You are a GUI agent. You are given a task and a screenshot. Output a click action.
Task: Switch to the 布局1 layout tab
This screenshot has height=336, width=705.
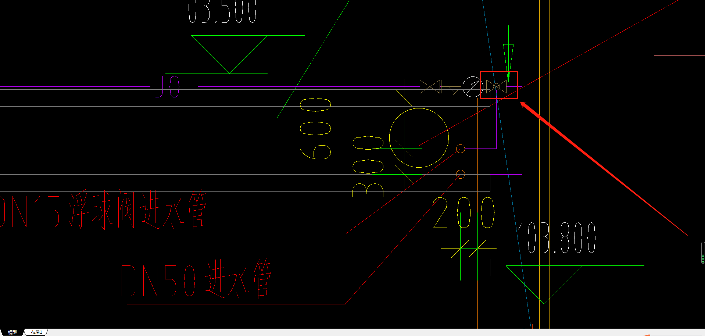click(36, 332)
